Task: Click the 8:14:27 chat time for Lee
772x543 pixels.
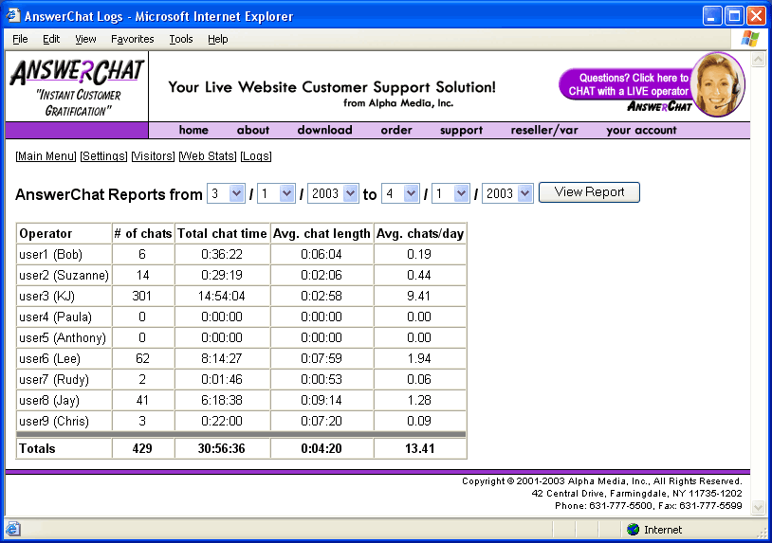Action: coord(222,358)
